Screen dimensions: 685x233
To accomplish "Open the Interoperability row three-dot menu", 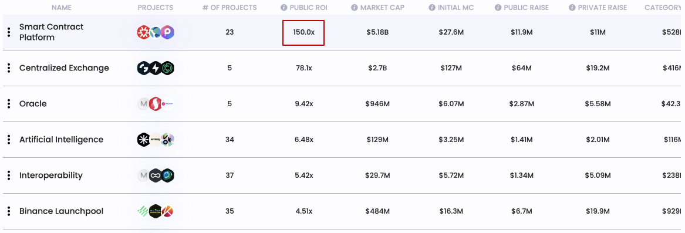I will point(9,175).
